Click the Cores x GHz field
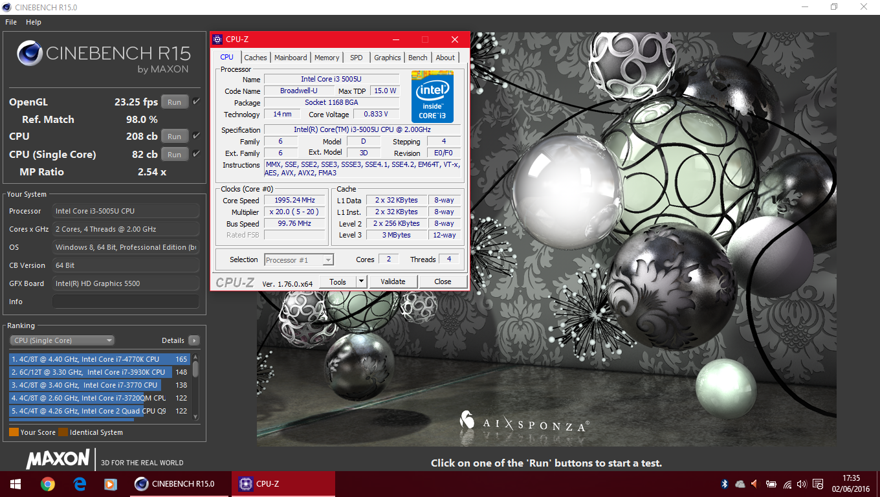This screenshot has height=497, width=880. pos(126,229)
